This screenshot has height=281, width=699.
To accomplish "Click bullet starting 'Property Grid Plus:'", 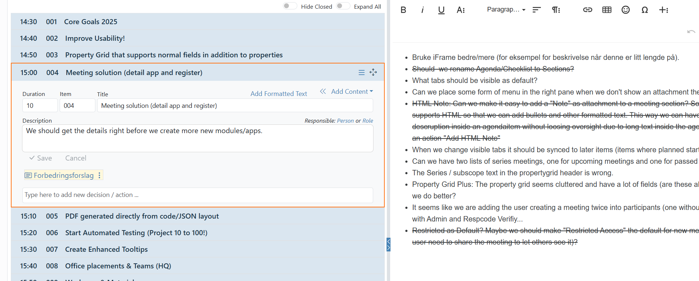I will [556, 190].
